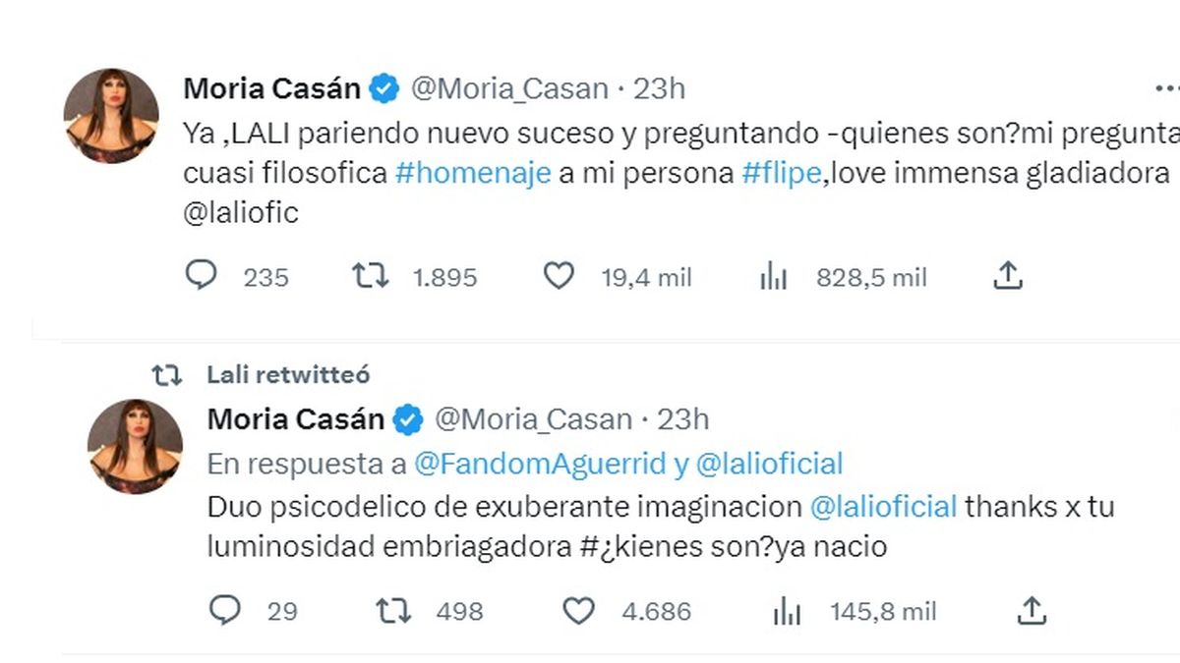Screen dimensions: 1180x663
Task: Share the second tweet by Moria Casán
Action: click(1032, 611)
